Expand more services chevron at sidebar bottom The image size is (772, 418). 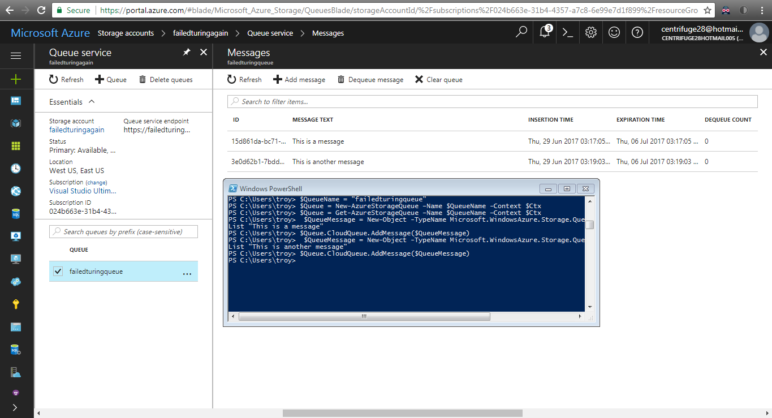point(15,407)
